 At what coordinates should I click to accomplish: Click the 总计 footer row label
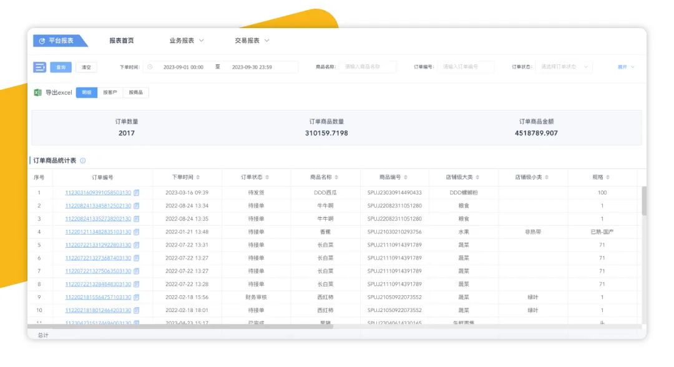pos(44,335)
